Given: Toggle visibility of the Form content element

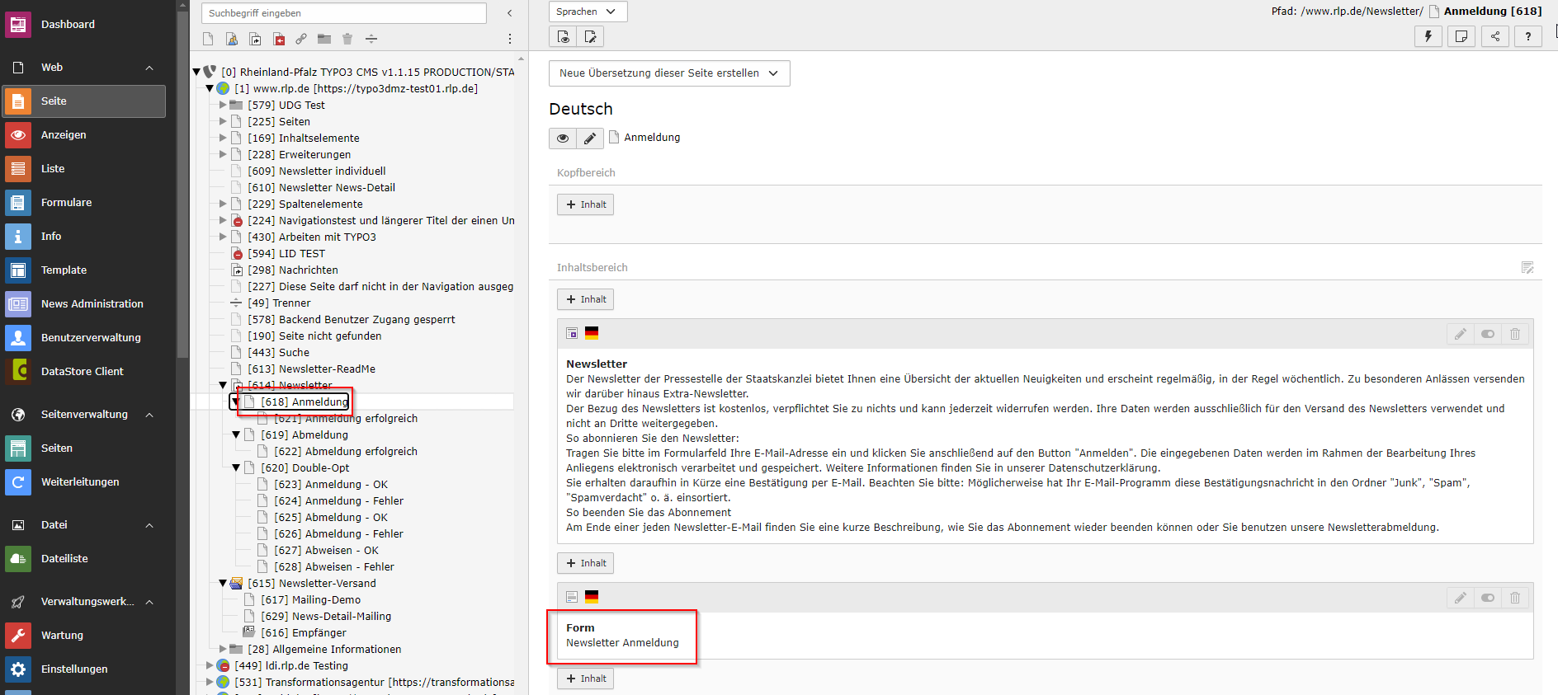Looking at the screenshot, I should (1488, 598).
